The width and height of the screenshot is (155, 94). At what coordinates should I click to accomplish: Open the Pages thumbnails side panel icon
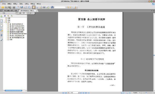coord(2,21)
